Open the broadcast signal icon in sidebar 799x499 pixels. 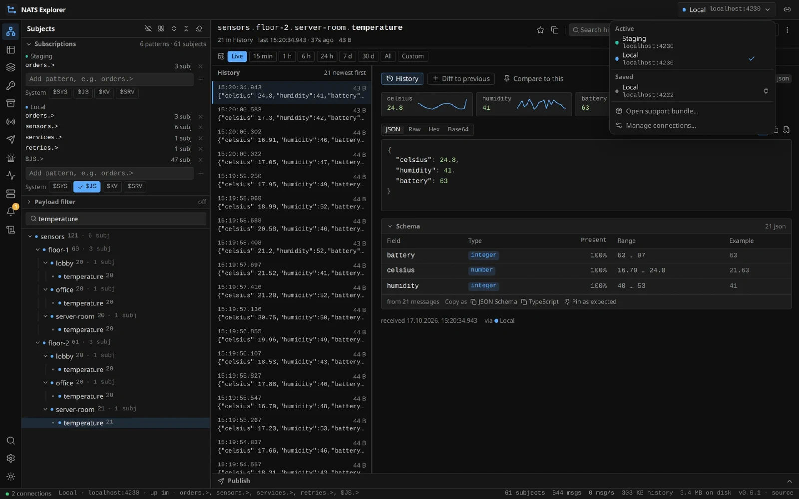[10, 122]
